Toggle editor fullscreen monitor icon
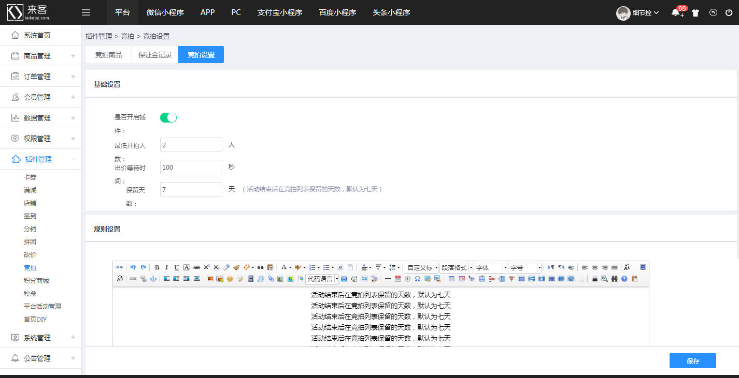This screenshot has width=739, height=378. point(643,267)
